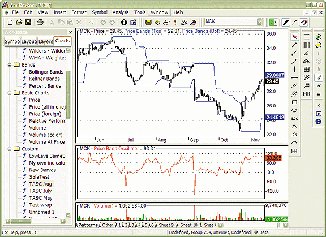Click the red exclamation mark icon
326x237 pixels.
pyautogui.click(x=175, y=22)
